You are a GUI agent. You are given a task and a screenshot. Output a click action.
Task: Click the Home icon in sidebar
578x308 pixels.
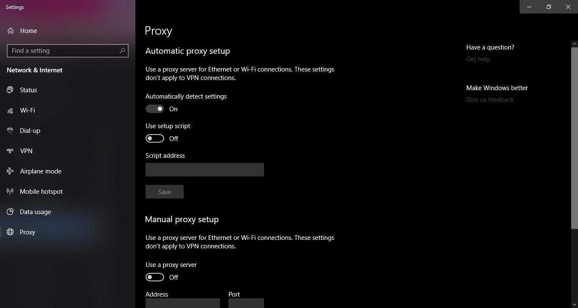click(x=11, y=30)
